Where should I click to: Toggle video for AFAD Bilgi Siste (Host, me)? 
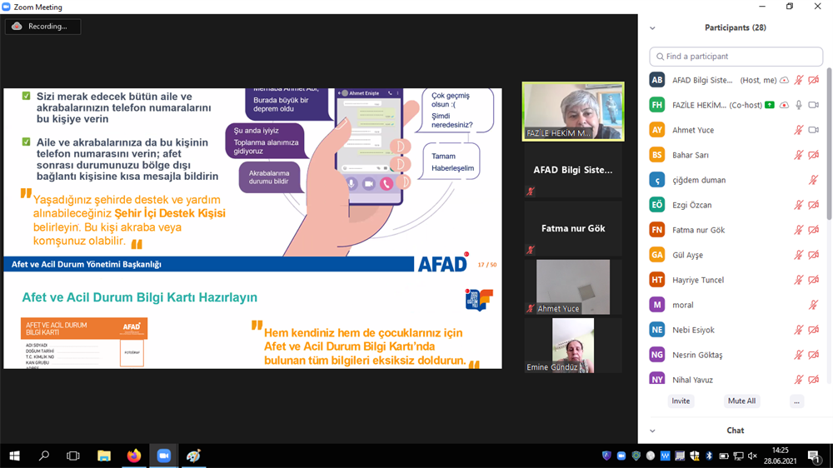pyautogui.click(x=813, y=80)
